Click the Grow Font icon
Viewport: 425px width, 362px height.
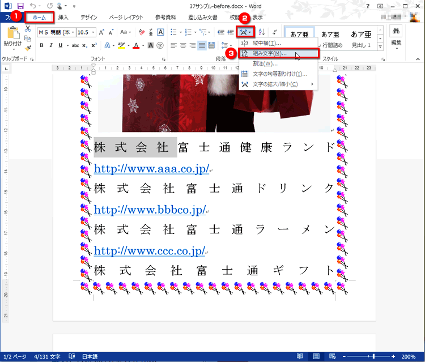pos(101,32)
